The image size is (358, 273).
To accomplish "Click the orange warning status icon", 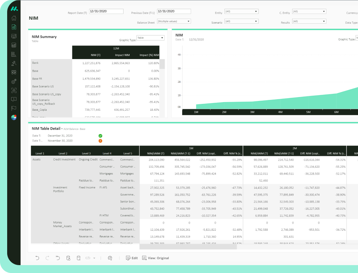I will click(100, 141).
